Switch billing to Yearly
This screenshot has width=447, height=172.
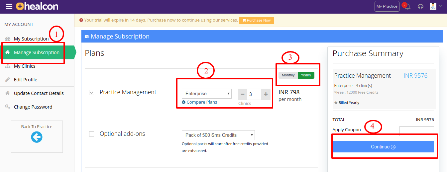(306, 75)
